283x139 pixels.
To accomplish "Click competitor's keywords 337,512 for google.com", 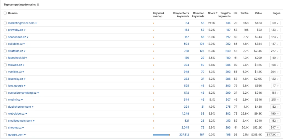I will (184, 135).
